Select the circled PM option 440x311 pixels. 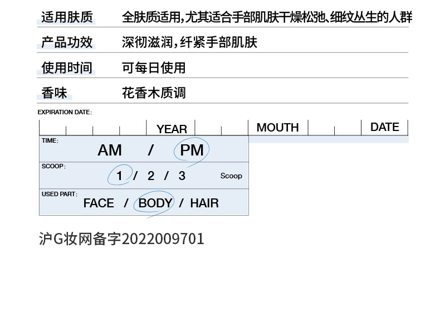[192, 150]
